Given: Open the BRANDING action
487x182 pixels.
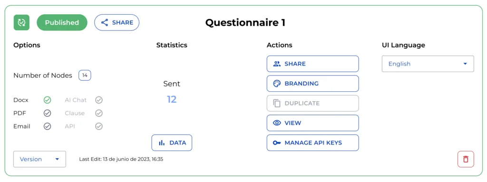Looking at the screenshot, I should tap(313, 84).
